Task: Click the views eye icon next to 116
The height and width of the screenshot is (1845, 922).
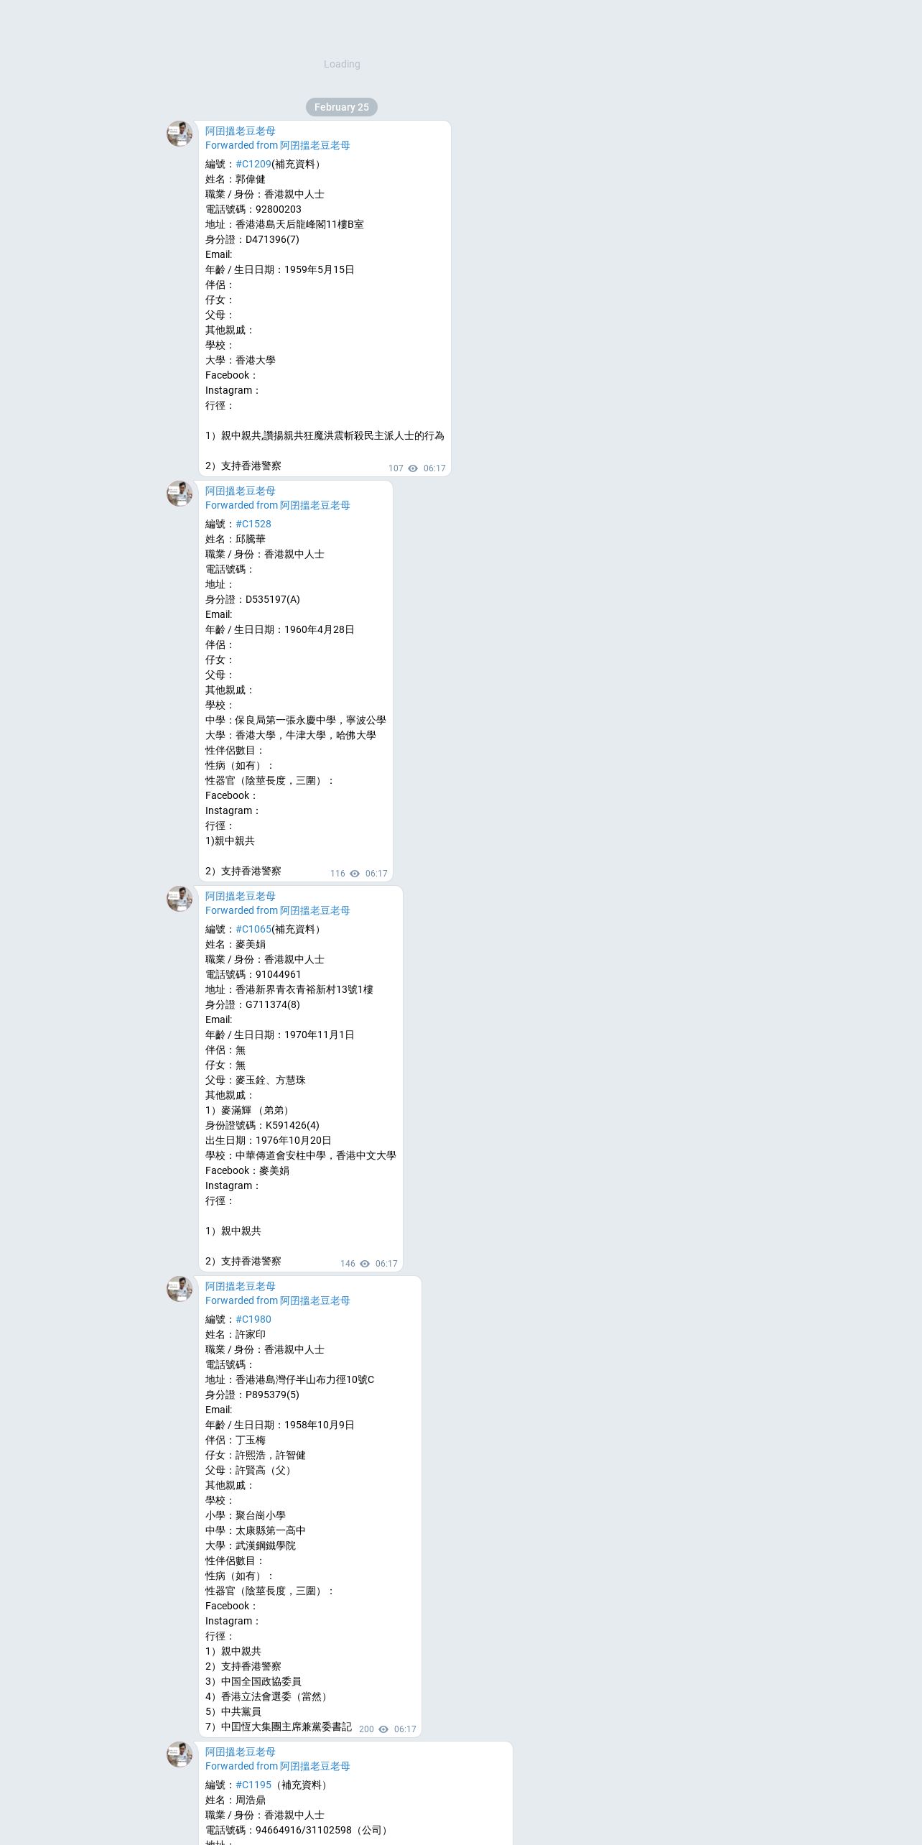Action: [x=355, y=874]
